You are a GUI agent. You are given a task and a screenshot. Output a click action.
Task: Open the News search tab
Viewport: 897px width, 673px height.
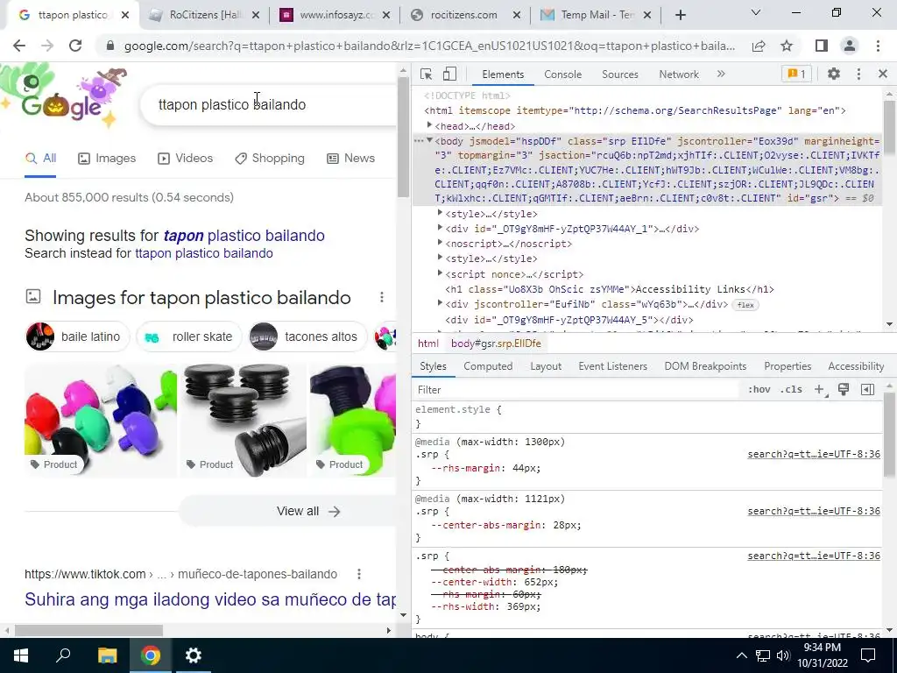coord(350,159)
